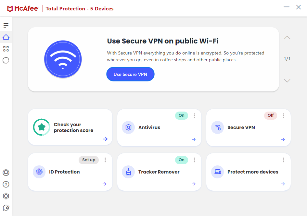This screenshot has height=216, width=307.
Task: Click the Use Secure VPN button
Action: [x=130, y=74]
